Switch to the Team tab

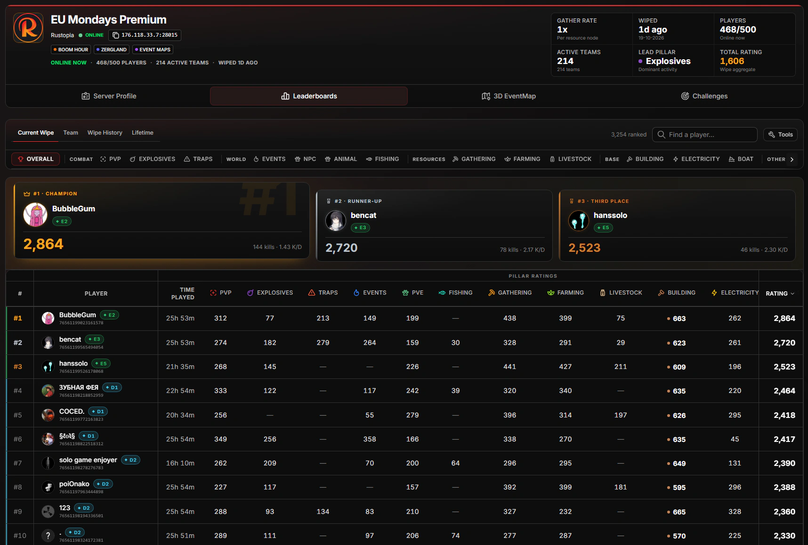click(71, 133)
